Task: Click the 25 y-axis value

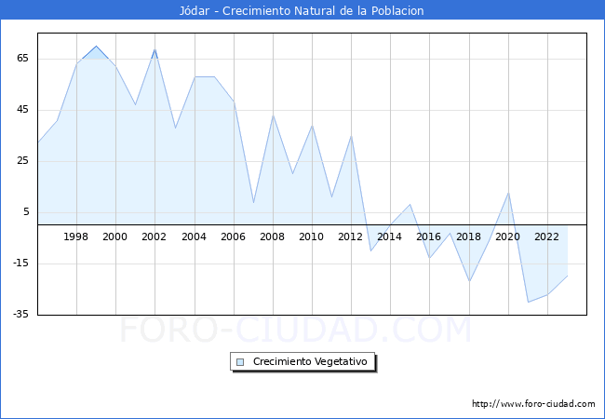Action: click(x=22, y=160)
